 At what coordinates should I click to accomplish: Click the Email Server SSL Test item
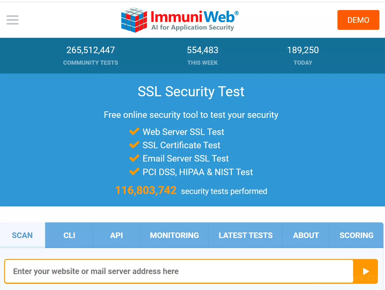(186, 159)
